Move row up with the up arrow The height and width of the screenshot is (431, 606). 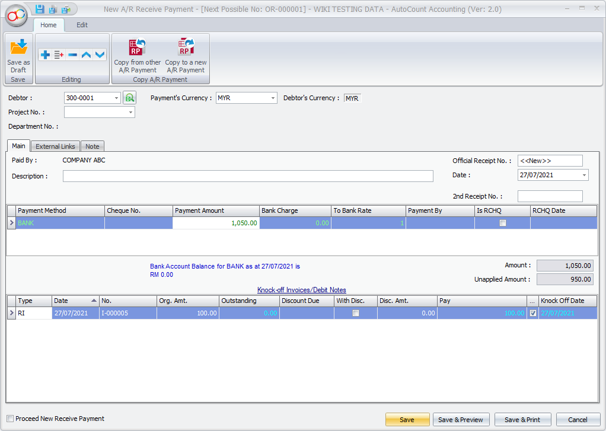point(86,55)
